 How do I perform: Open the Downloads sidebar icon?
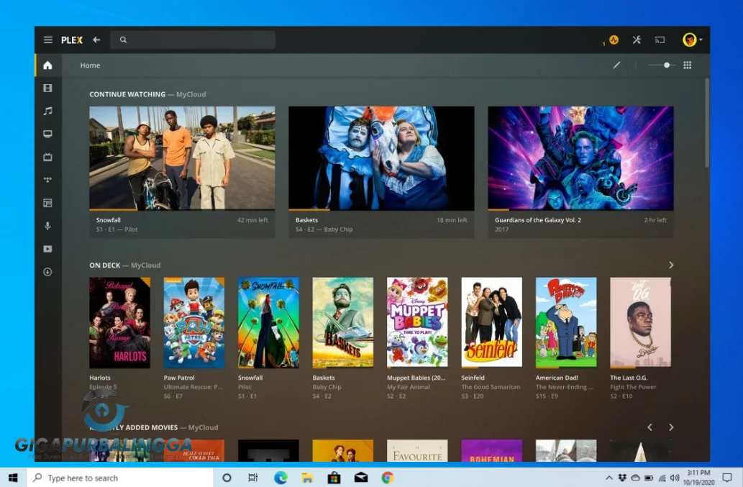coord(48,272)
